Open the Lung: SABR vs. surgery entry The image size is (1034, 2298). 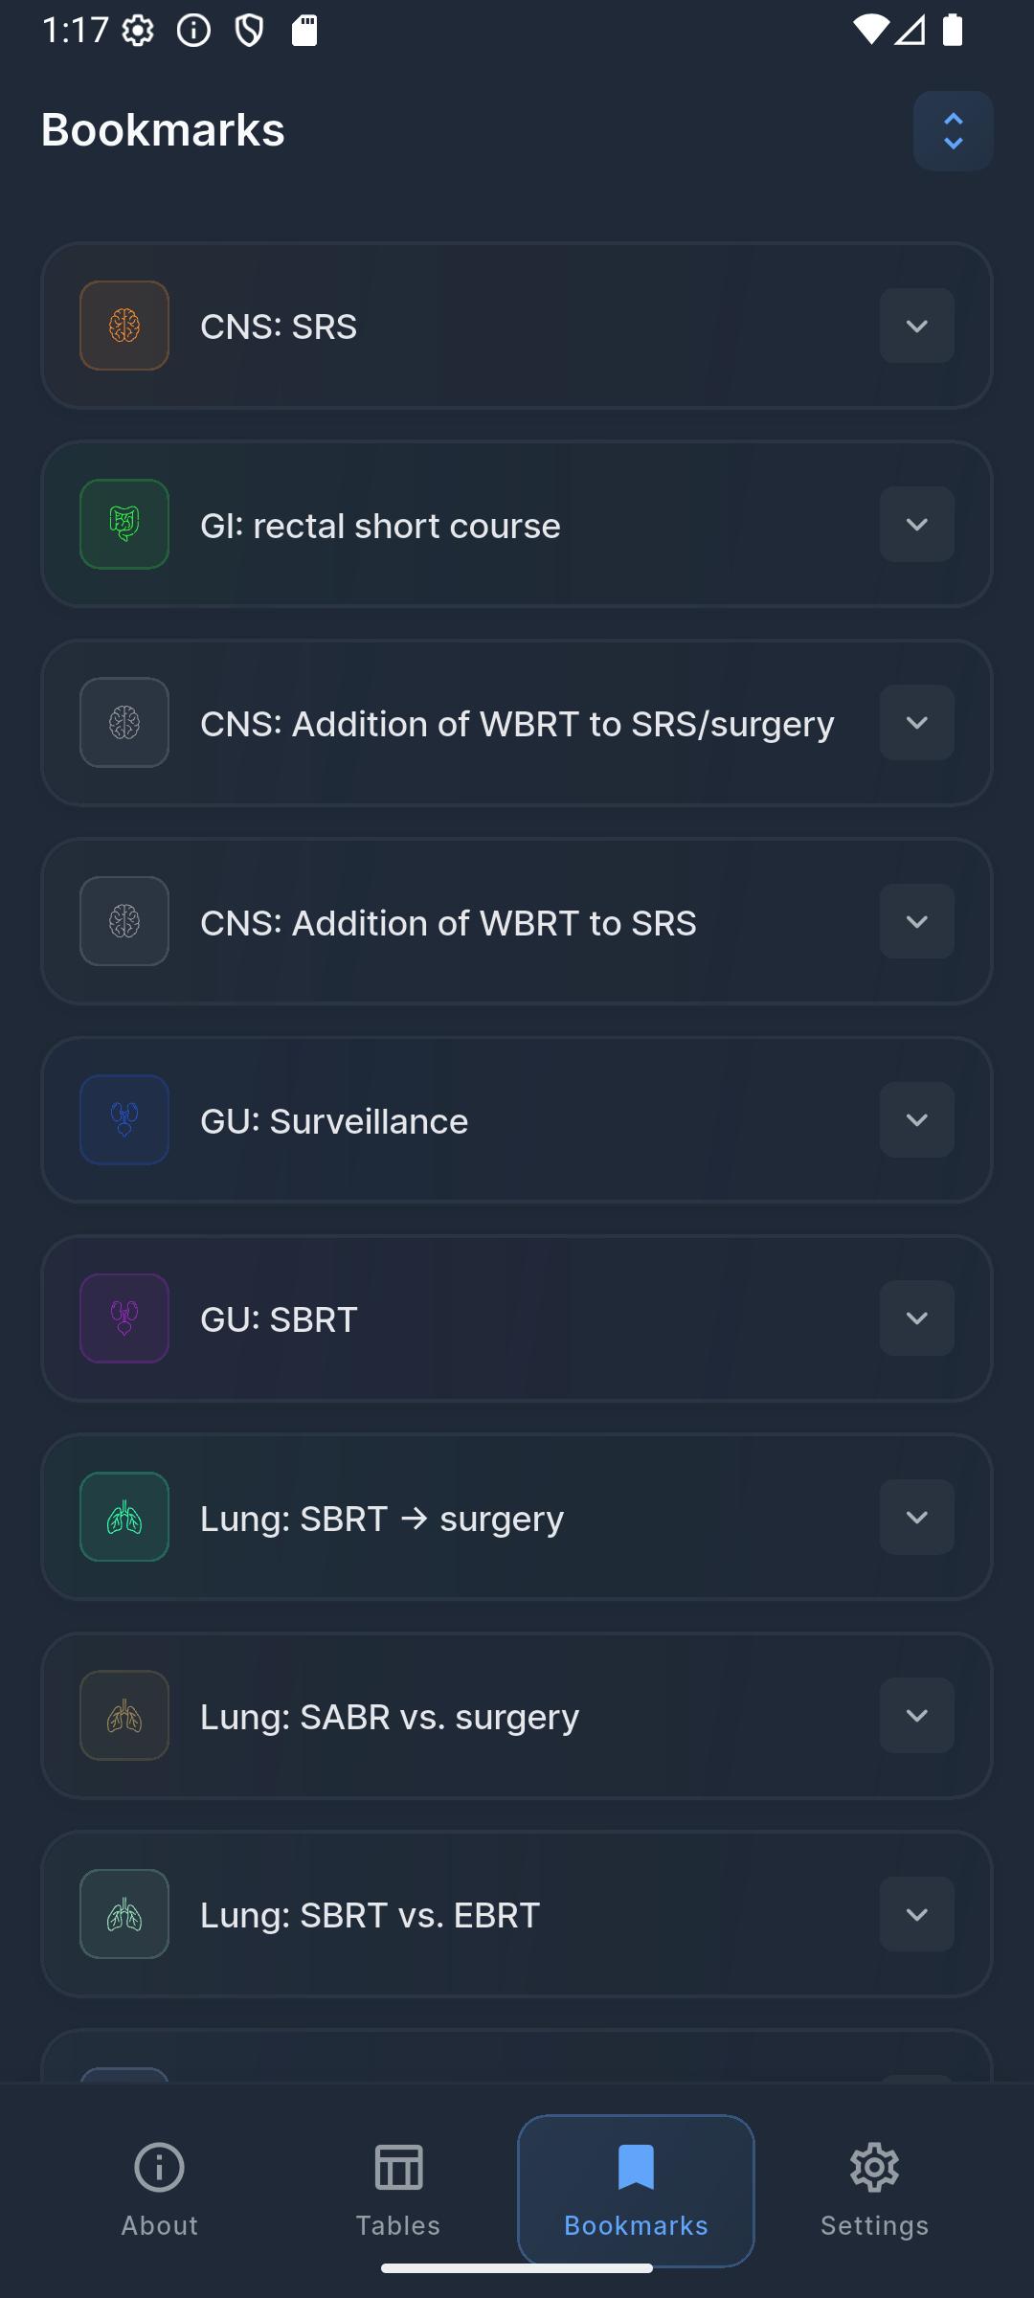pyautogui.click(x=390, y=1717)
